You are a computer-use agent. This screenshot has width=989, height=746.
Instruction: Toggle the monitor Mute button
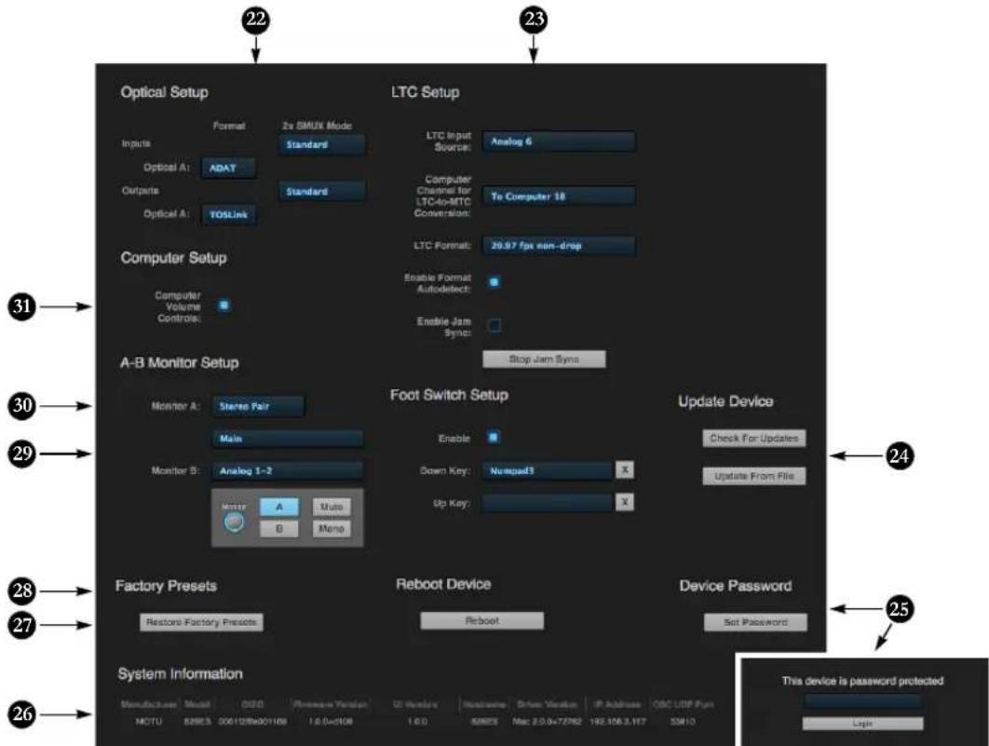[x=332, y=507]
